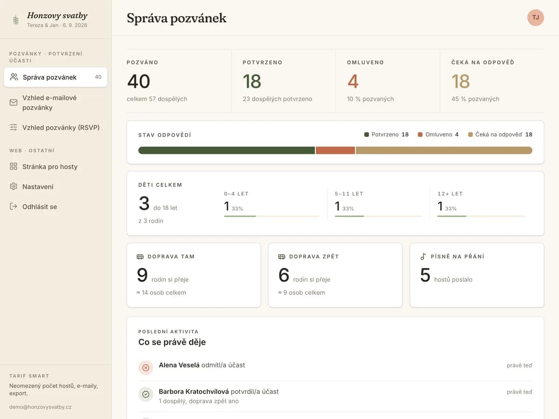The width and height of the screenshot is (559, 419).
Task: Click the tan waiting segment of the response bar
Action: (444, 150)
